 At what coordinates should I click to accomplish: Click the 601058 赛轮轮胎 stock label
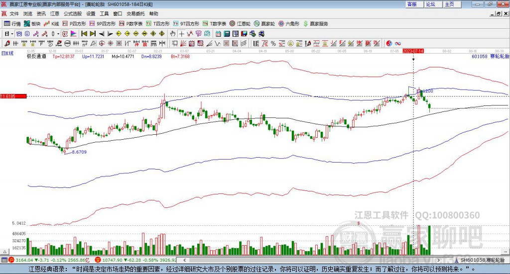tap(490, 56)
